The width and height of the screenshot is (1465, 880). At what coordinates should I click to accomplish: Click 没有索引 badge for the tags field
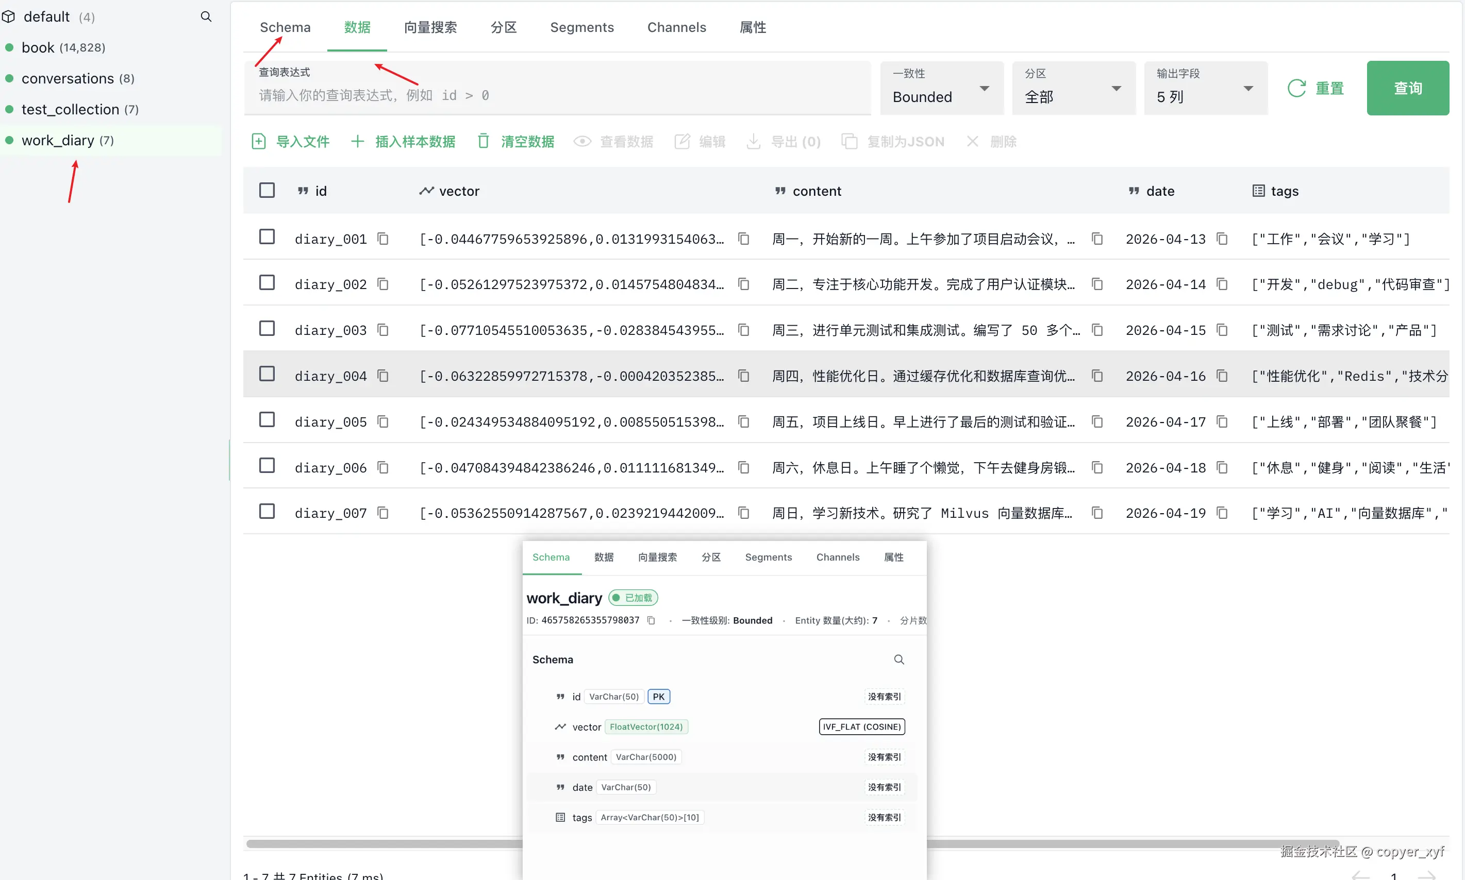tap(885, 817)
